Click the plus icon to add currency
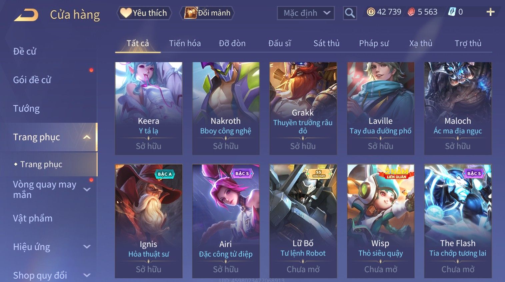 pos(490,12)
